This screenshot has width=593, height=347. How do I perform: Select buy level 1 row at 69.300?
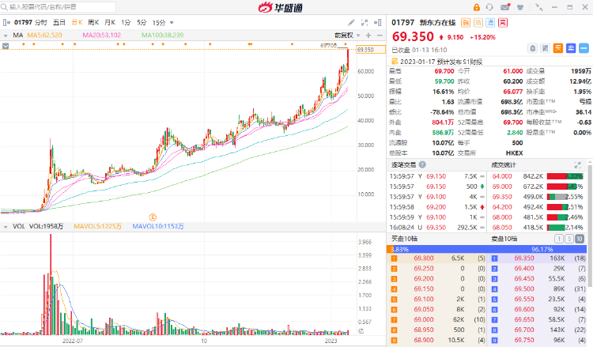point(438,258)
